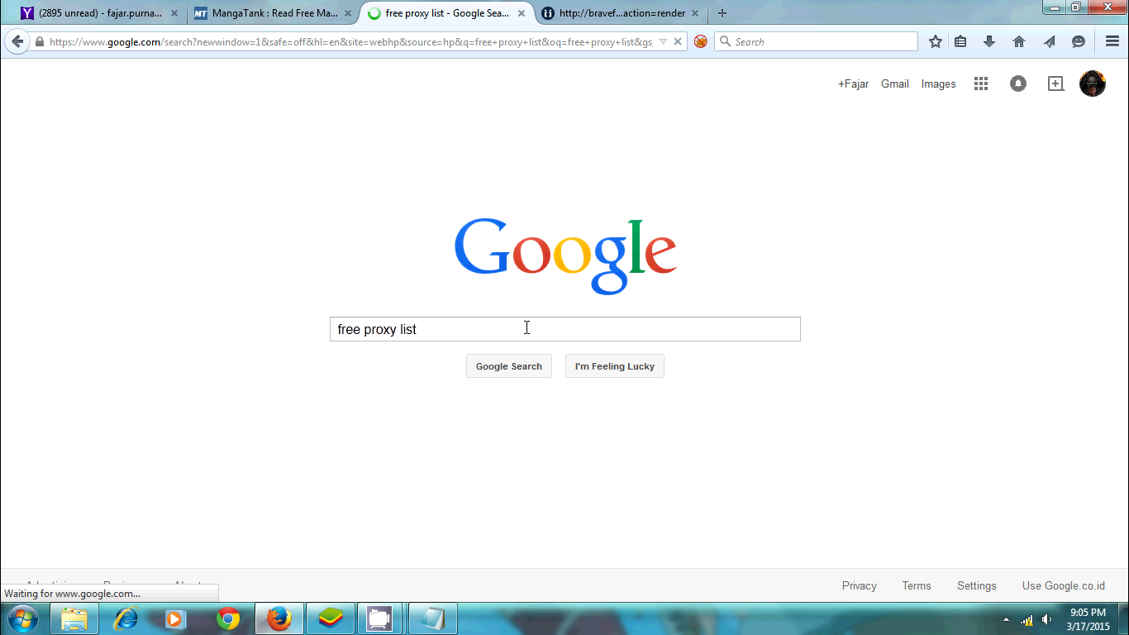
Task: Open the Firefox hamburger menu
Action: coord(1112,41)
